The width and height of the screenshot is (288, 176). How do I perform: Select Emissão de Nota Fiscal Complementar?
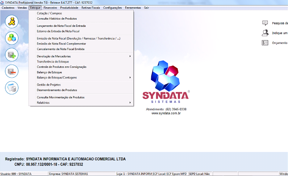coord(81,44)
